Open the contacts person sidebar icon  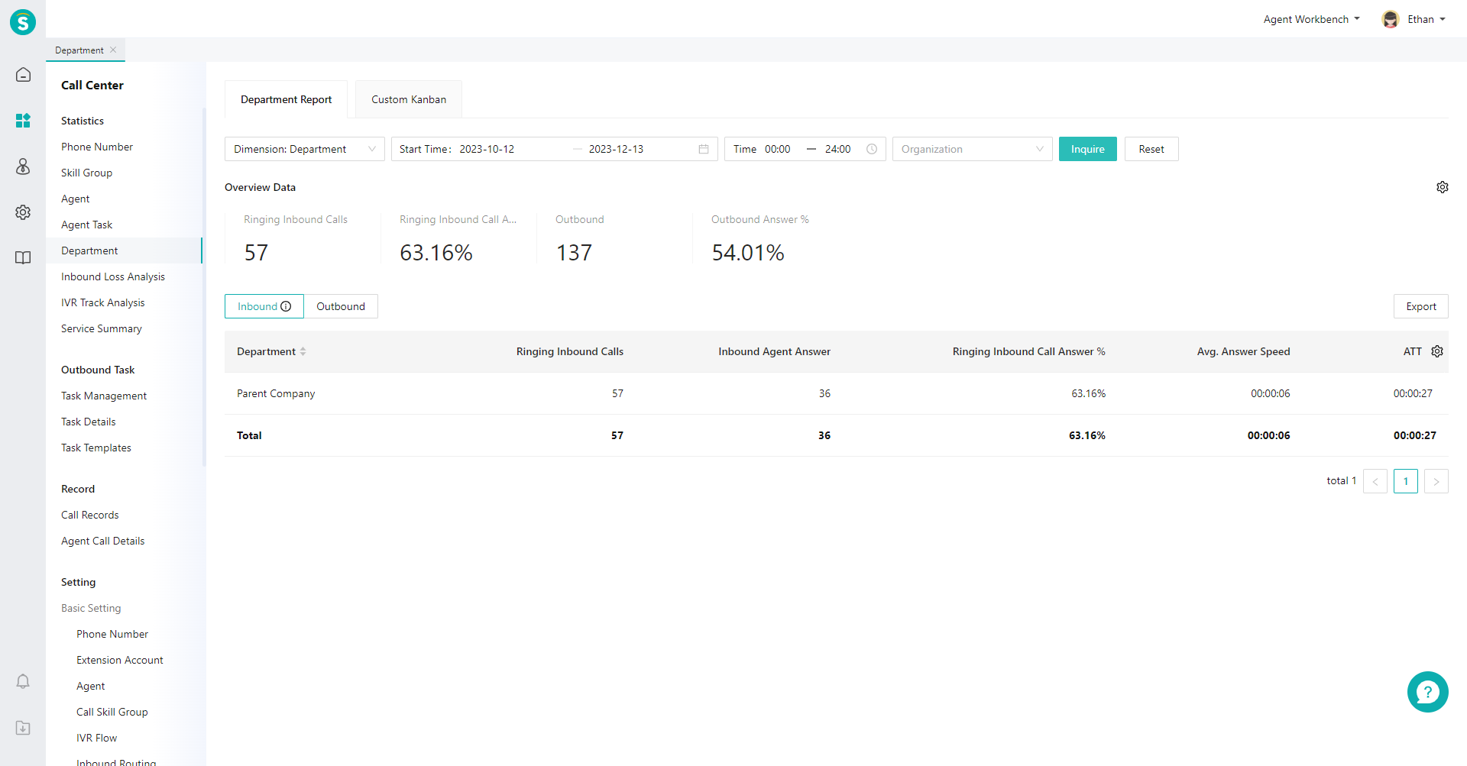click(23, 166)
